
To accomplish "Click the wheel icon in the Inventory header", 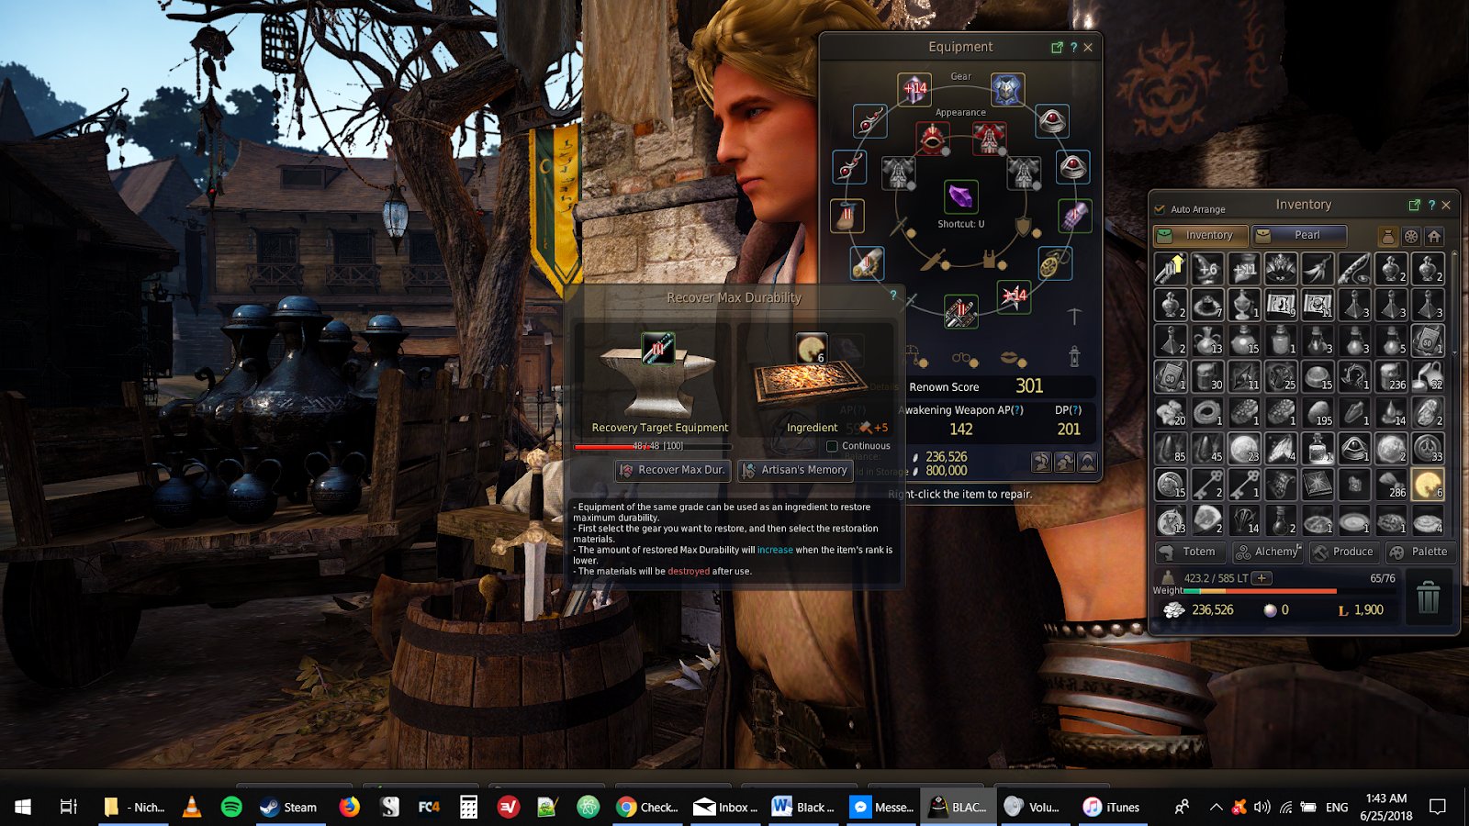I will point(1411,236).
